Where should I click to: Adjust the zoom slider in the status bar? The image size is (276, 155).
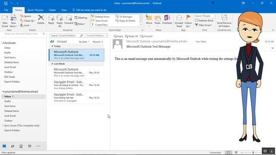253,152
